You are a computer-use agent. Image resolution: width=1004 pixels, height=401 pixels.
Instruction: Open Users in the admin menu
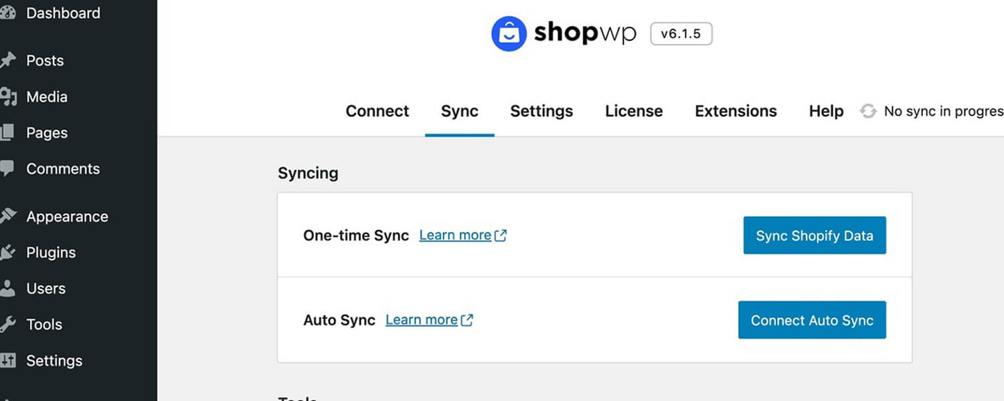(x=46, y=289)
